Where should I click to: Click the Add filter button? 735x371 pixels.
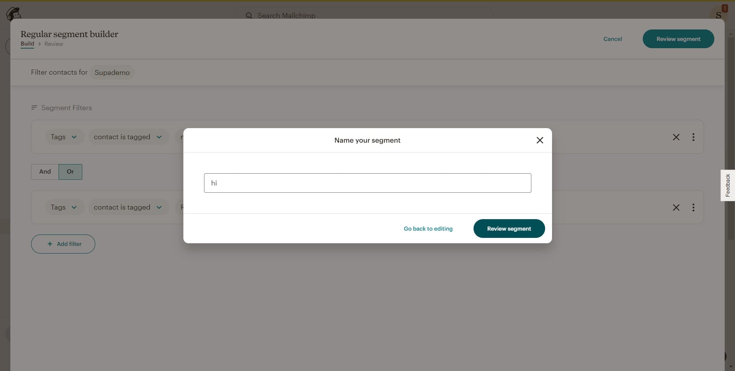pyautogui.click(x=63, y=244)
